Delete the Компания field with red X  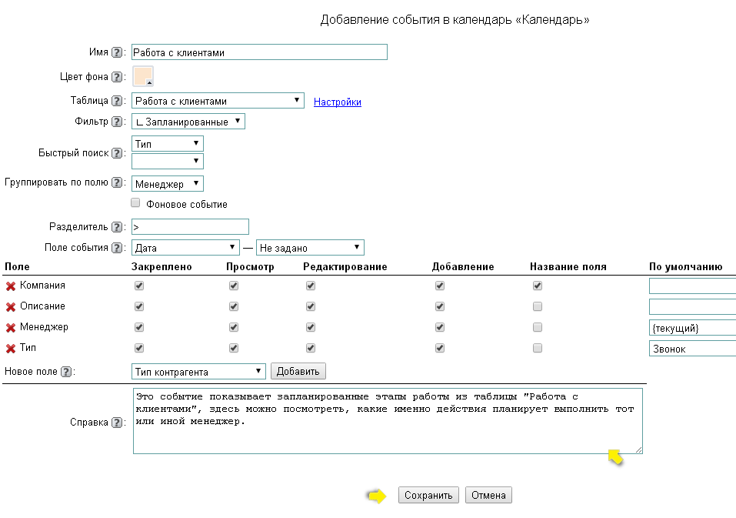(x=11, y=286)
